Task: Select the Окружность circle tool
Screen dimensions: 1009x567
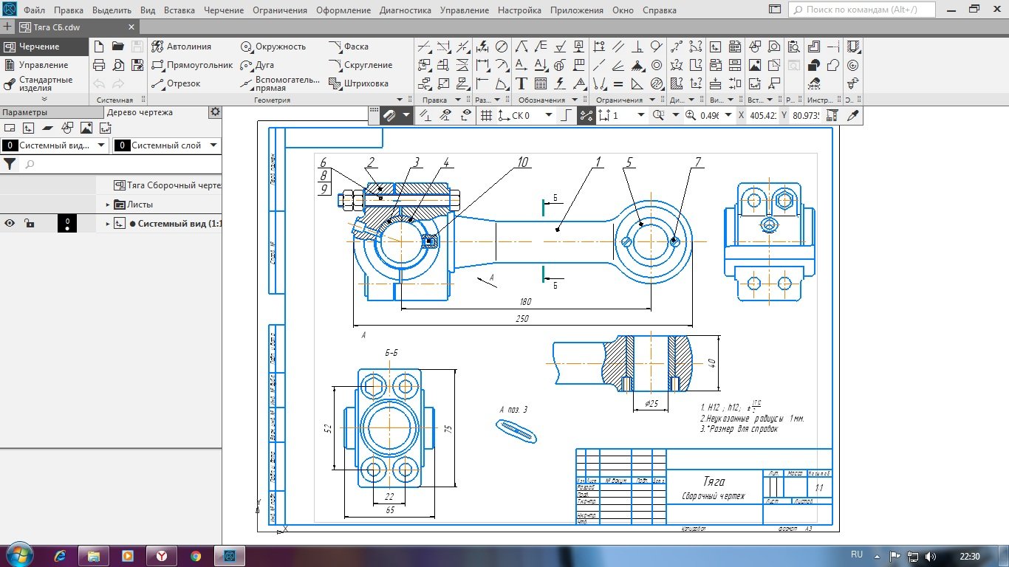Action: click(x=273, y=47)
